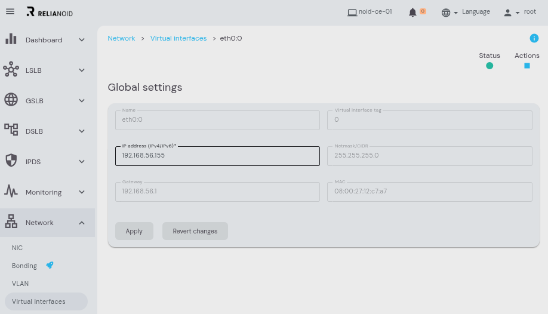Open the NIC submenu item

point(17,248)
